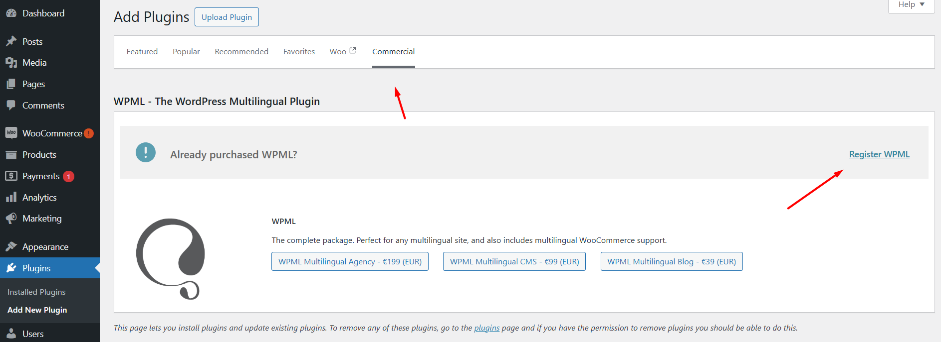941x342 pixels.
Task: Click the WooCommerce orange alert badge
Action: click(89, 133)
